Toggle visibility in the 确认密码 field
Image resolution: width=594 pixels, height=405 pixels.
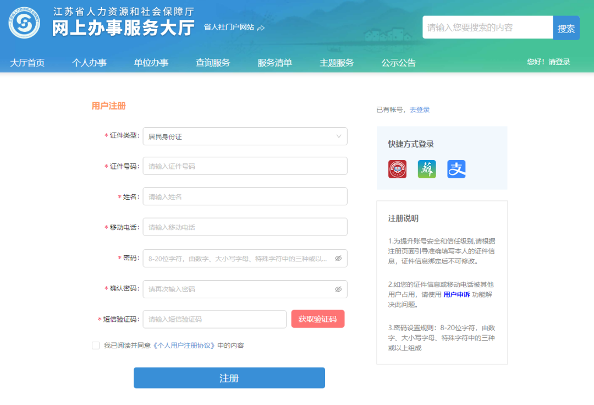pyautogui.click(x=338, y=289)
